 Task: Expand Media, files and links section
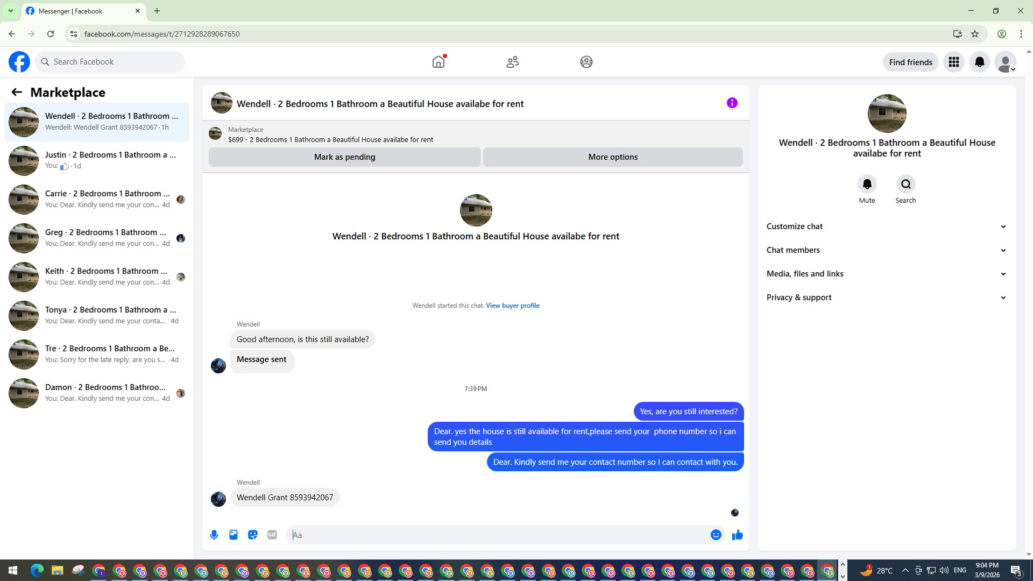click(x=886, y=274)
